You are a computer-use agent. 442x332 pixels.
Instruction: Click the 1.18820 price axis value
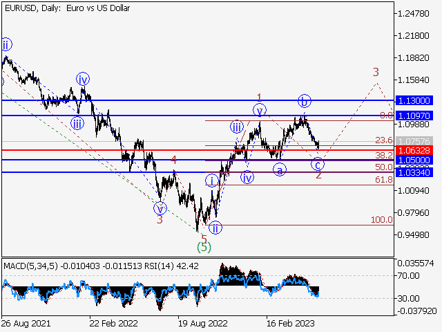click(x=413, y=58)
